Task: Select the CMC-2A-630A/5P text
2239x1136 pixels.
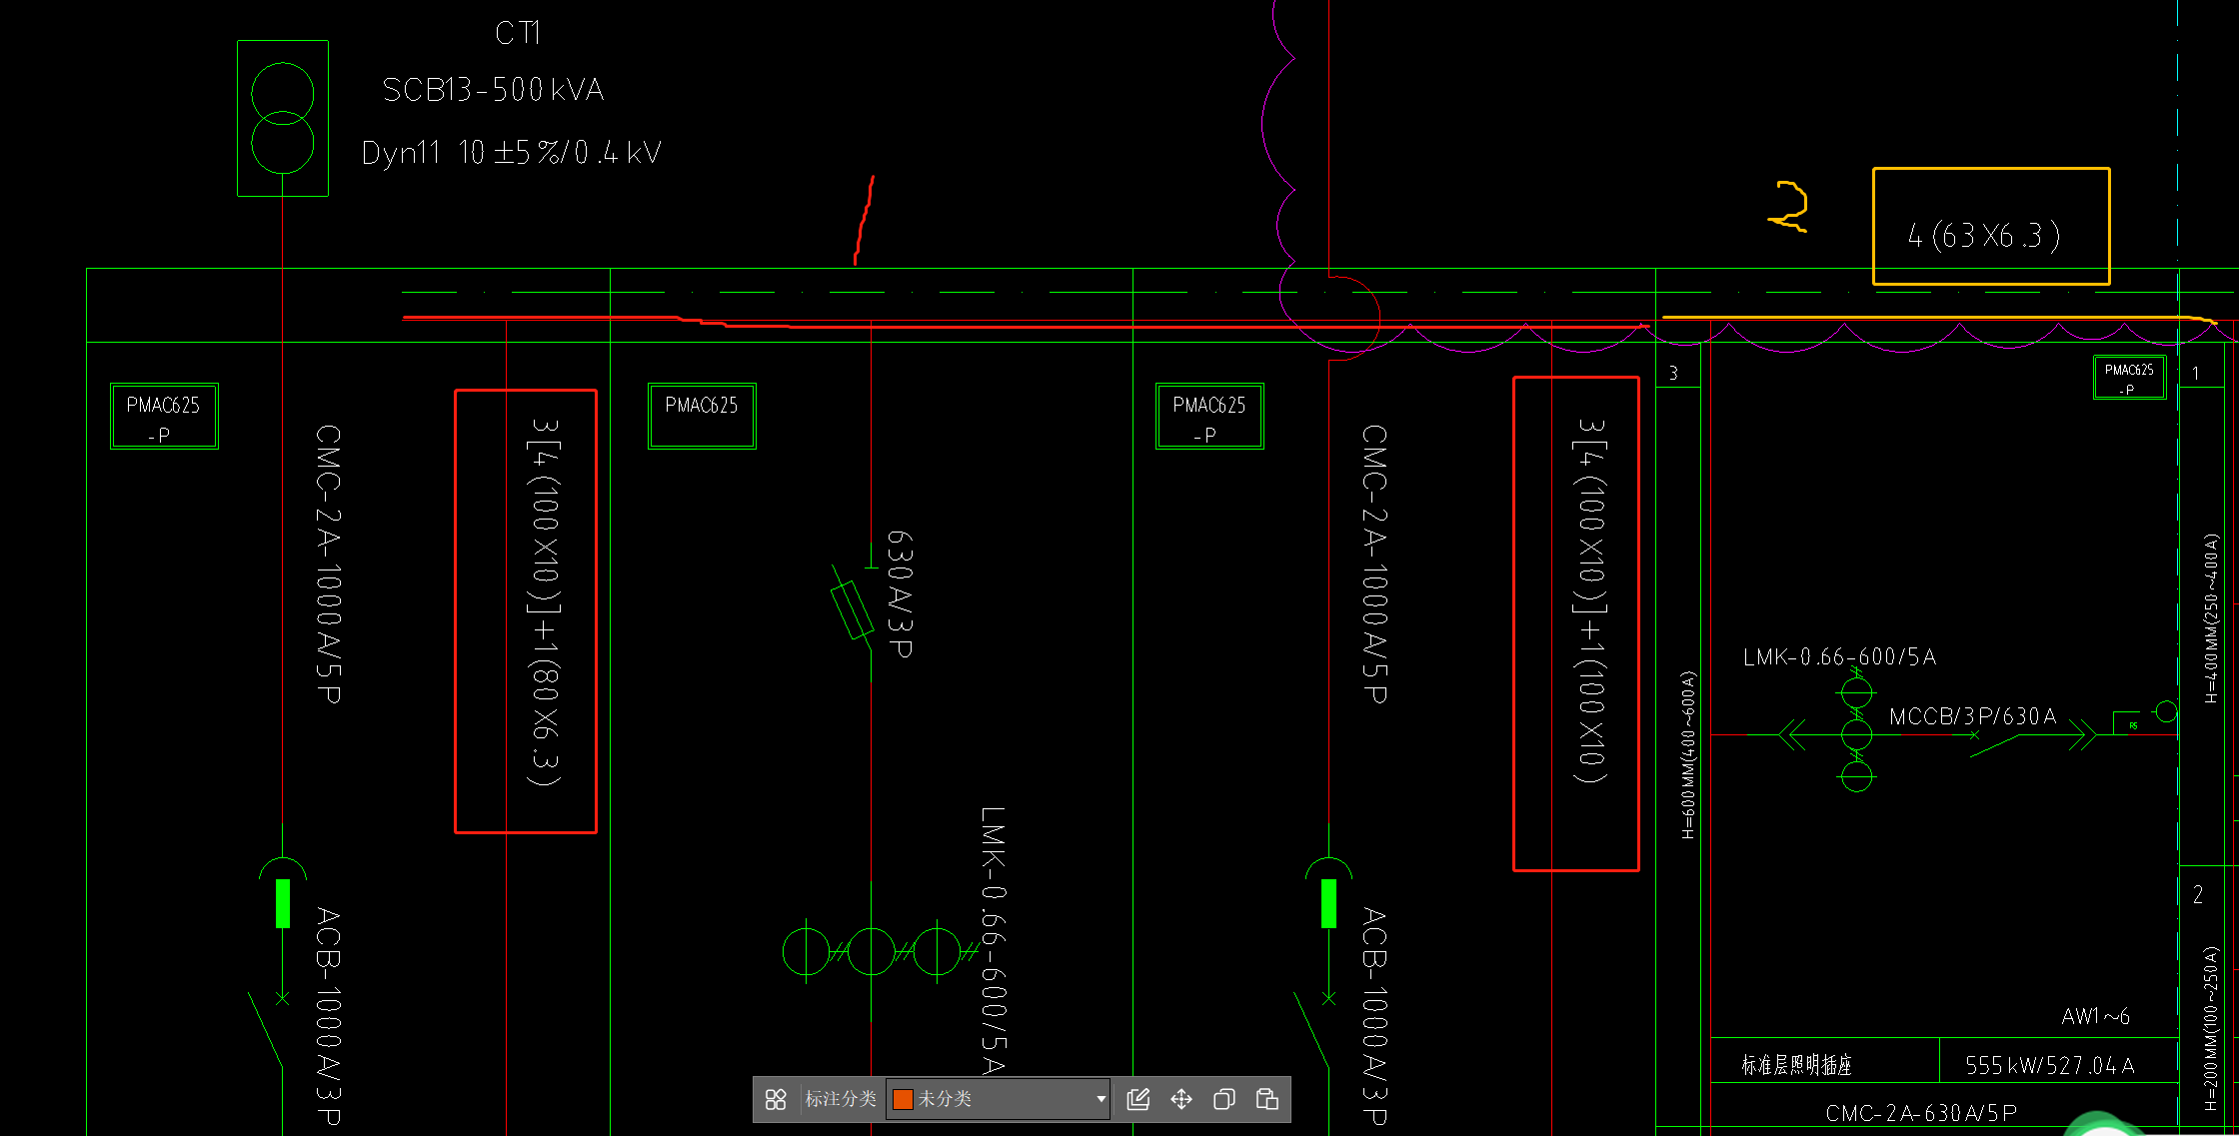Action: pos(1921,1113)
